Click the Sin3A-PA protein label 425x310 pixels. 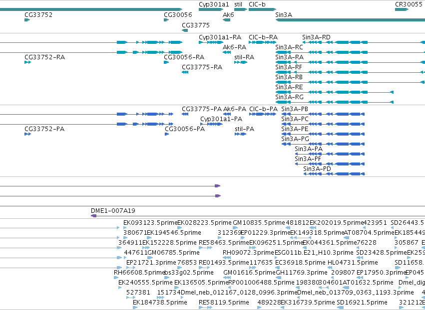tap(309, 149)
